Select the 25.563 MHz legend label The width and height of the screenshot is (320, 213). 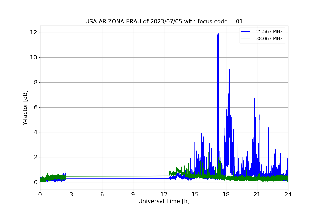coord(269,32)
